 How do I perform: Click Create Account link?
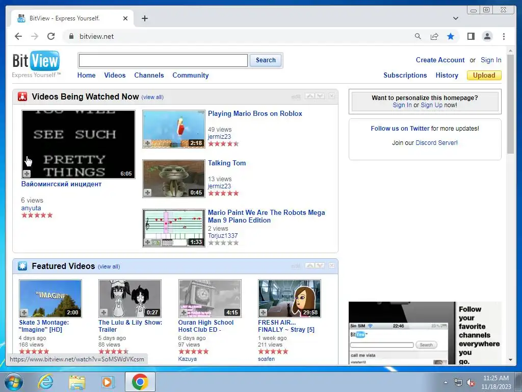(440, 60)
